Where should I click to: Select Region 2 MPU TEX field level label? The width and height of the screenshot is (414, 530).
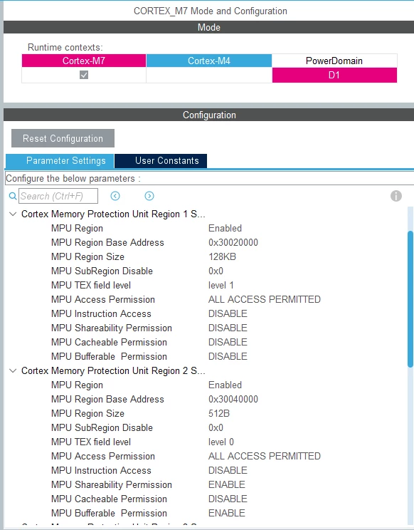point(91,442)
